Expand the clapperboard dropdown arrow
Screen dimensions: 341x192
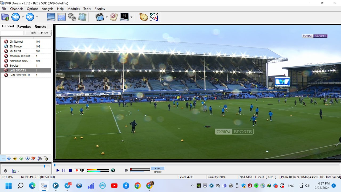coord(107,17)
